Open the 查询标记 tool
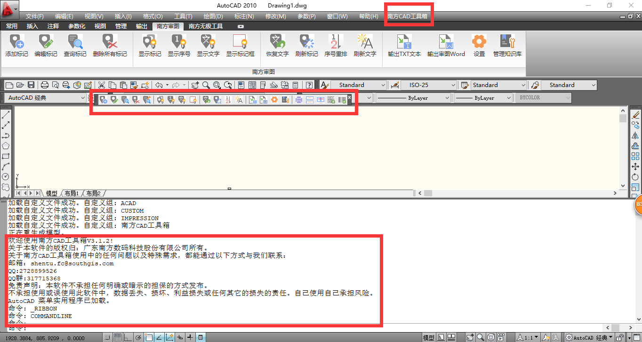Screen dimensions: 642x342 pyautogui.click(x=75, y=45)
